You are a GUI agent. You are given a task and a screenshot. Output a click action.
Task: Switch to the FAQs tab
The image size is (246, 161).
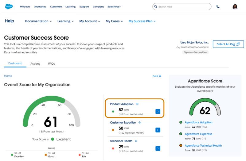(52, 63)
